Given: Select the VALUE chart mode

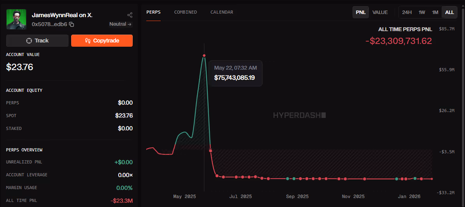Looking at the screenshot, I should point(380,12).
